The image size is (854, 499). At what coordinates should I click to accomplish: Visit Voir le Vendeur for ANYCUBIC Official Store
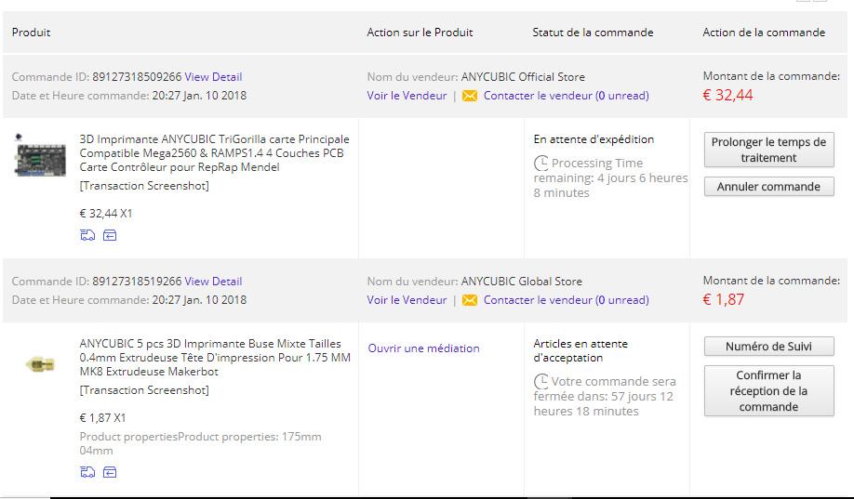[407, 96]
